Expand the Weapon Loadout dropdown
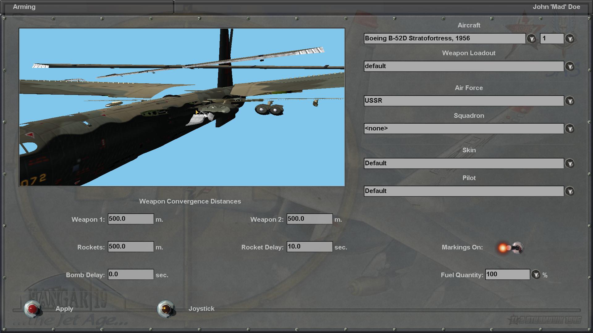This screenshot has height=333, width=593. pyautogui.click(x=570, y=66)
